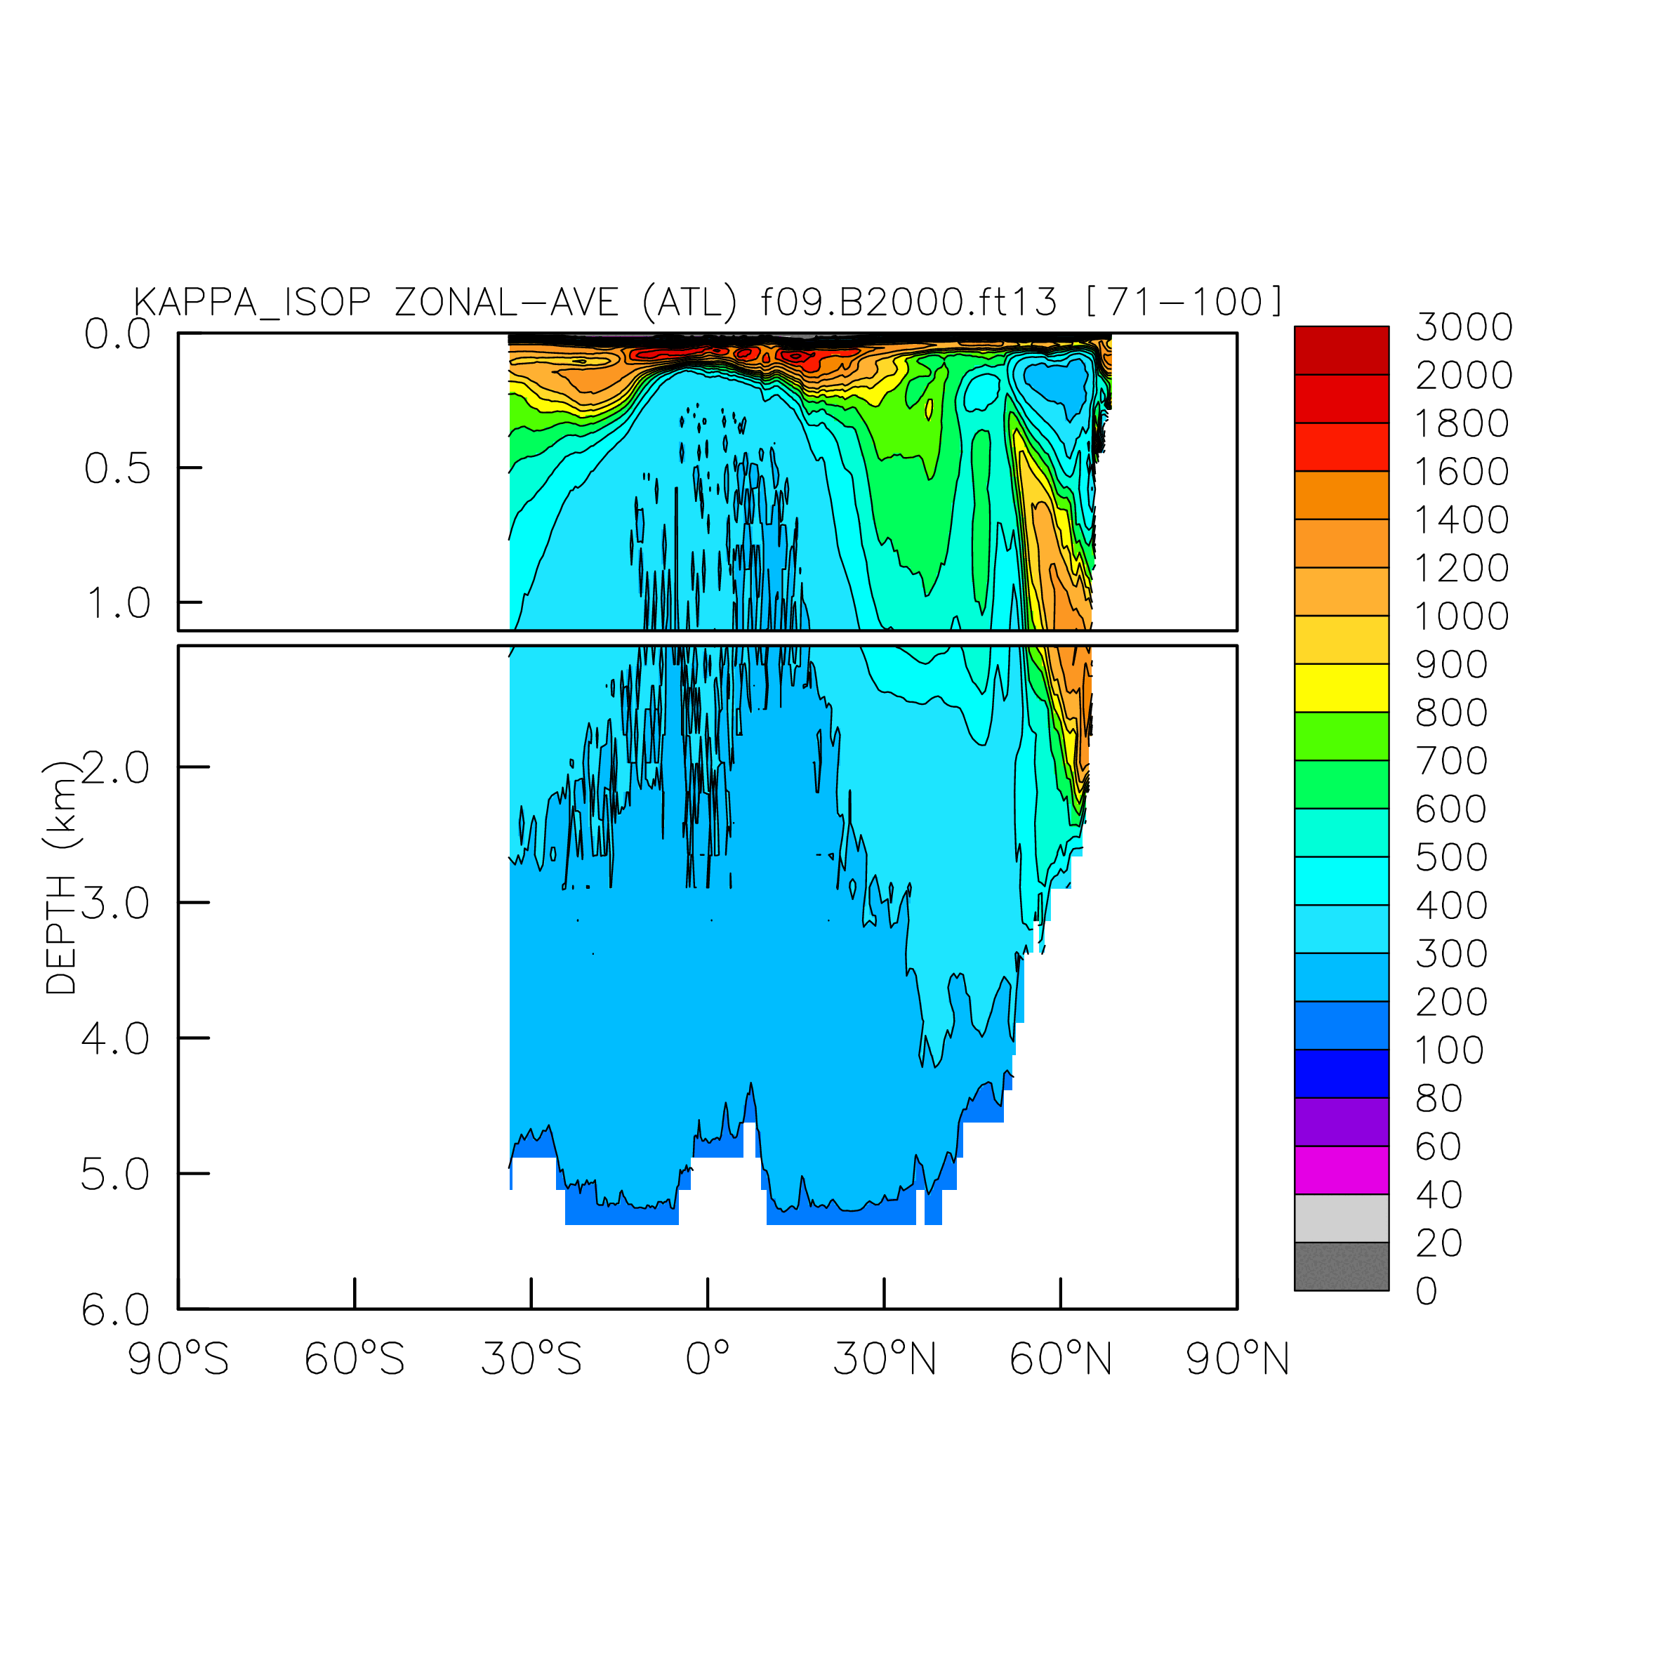The width and height of the screenshot is (1654, 1654).
Task: Click the DEPTH (km) axis label
Action: point(61,878)
